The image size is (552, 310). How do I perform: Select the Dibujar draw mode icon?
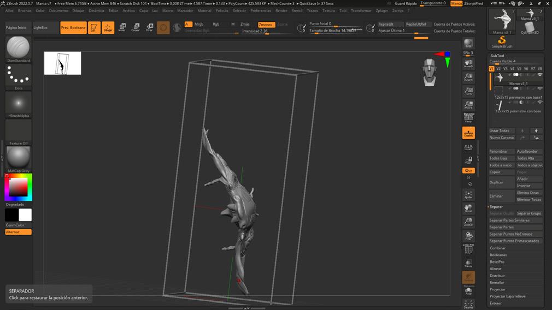108,27
